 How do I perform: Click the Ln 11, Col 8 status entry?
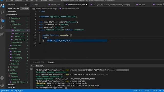[x=137, y=91]
